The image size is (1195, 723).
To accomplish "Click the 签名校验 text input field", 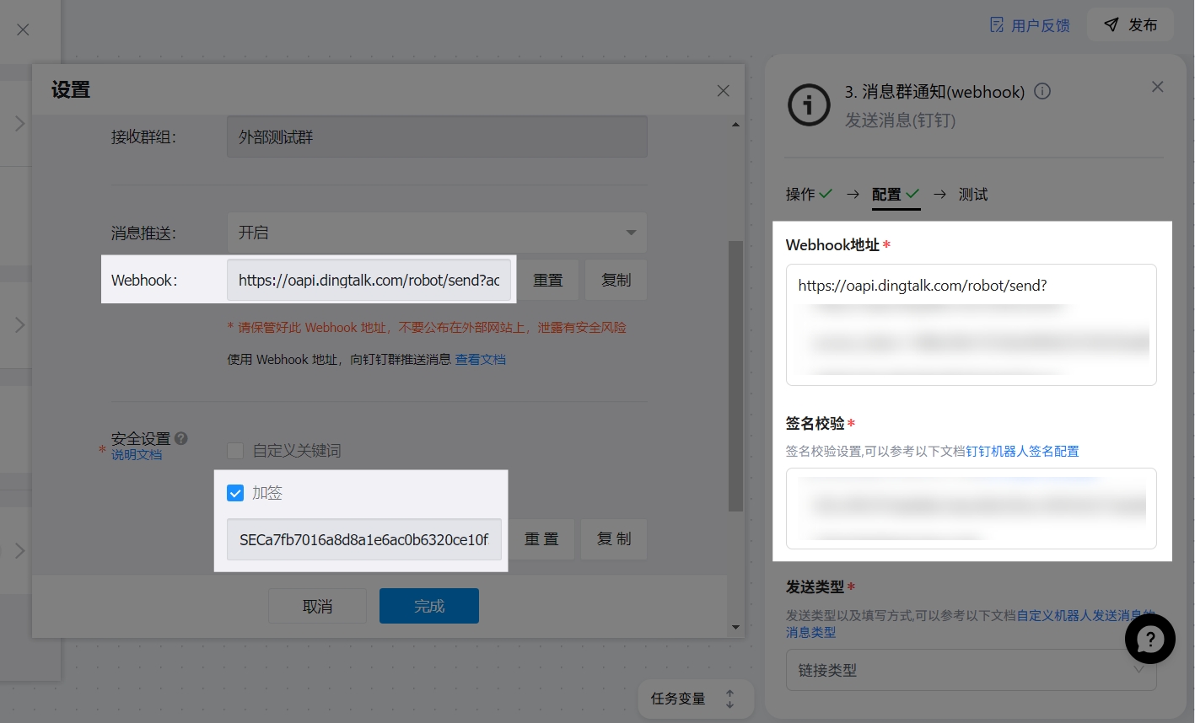I will tap(970, 508).
